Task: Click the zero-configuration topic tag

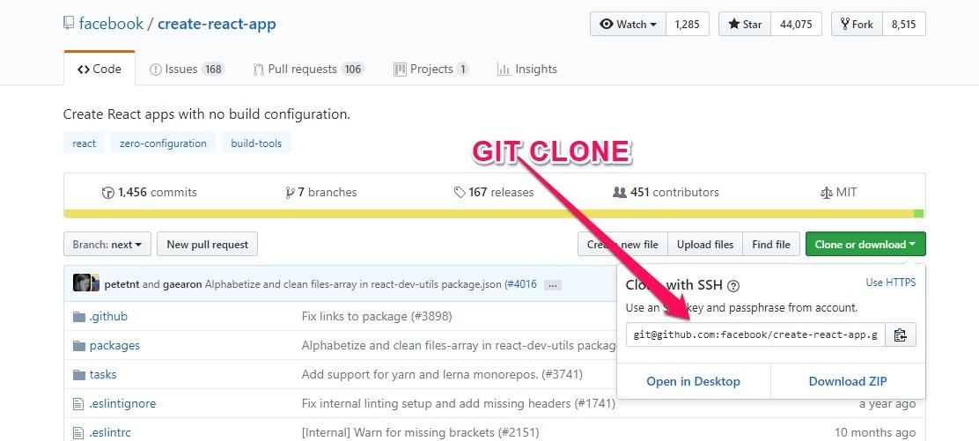Action: click(x=163, y=143)
